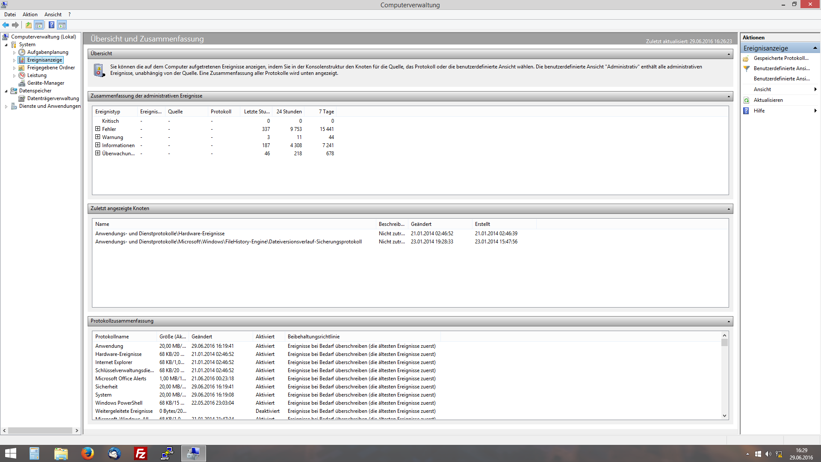Expand the Fehler event type row
The height and width of the screenshot is (462, 821).
pos(97,129)
